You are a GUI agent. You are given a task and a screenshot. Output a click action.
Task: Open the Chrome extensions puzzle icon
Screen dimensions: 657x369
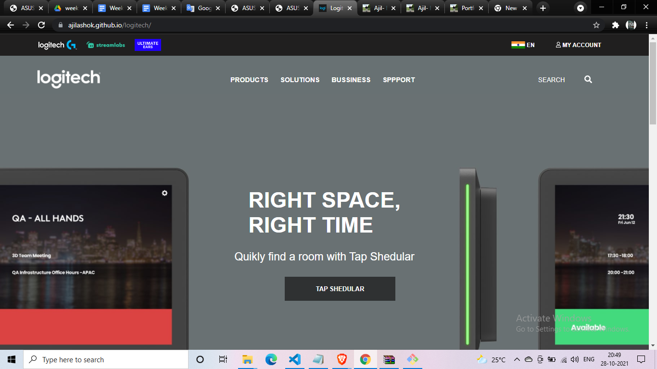(615, 25)
